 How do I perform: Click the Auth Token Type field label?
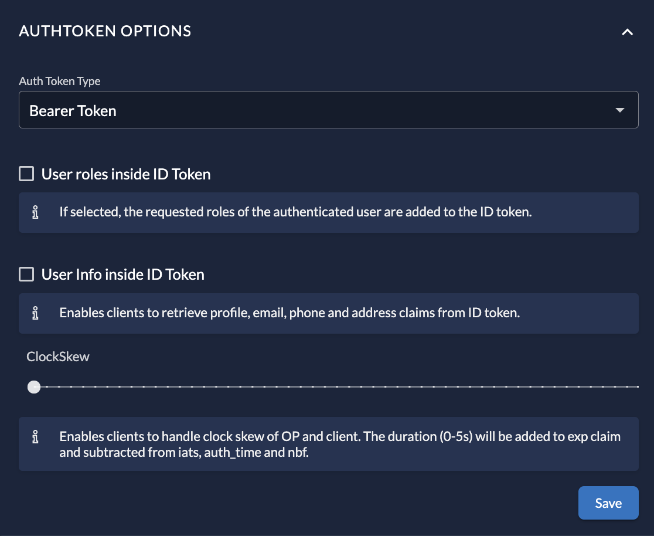point(60,81)
